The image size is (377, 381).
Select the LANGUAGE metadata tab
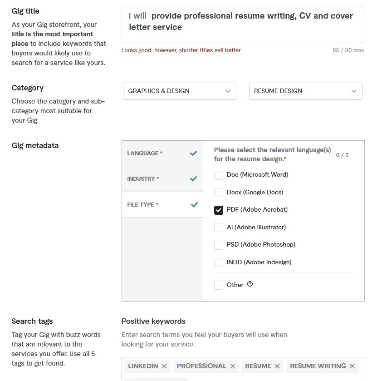162,153
